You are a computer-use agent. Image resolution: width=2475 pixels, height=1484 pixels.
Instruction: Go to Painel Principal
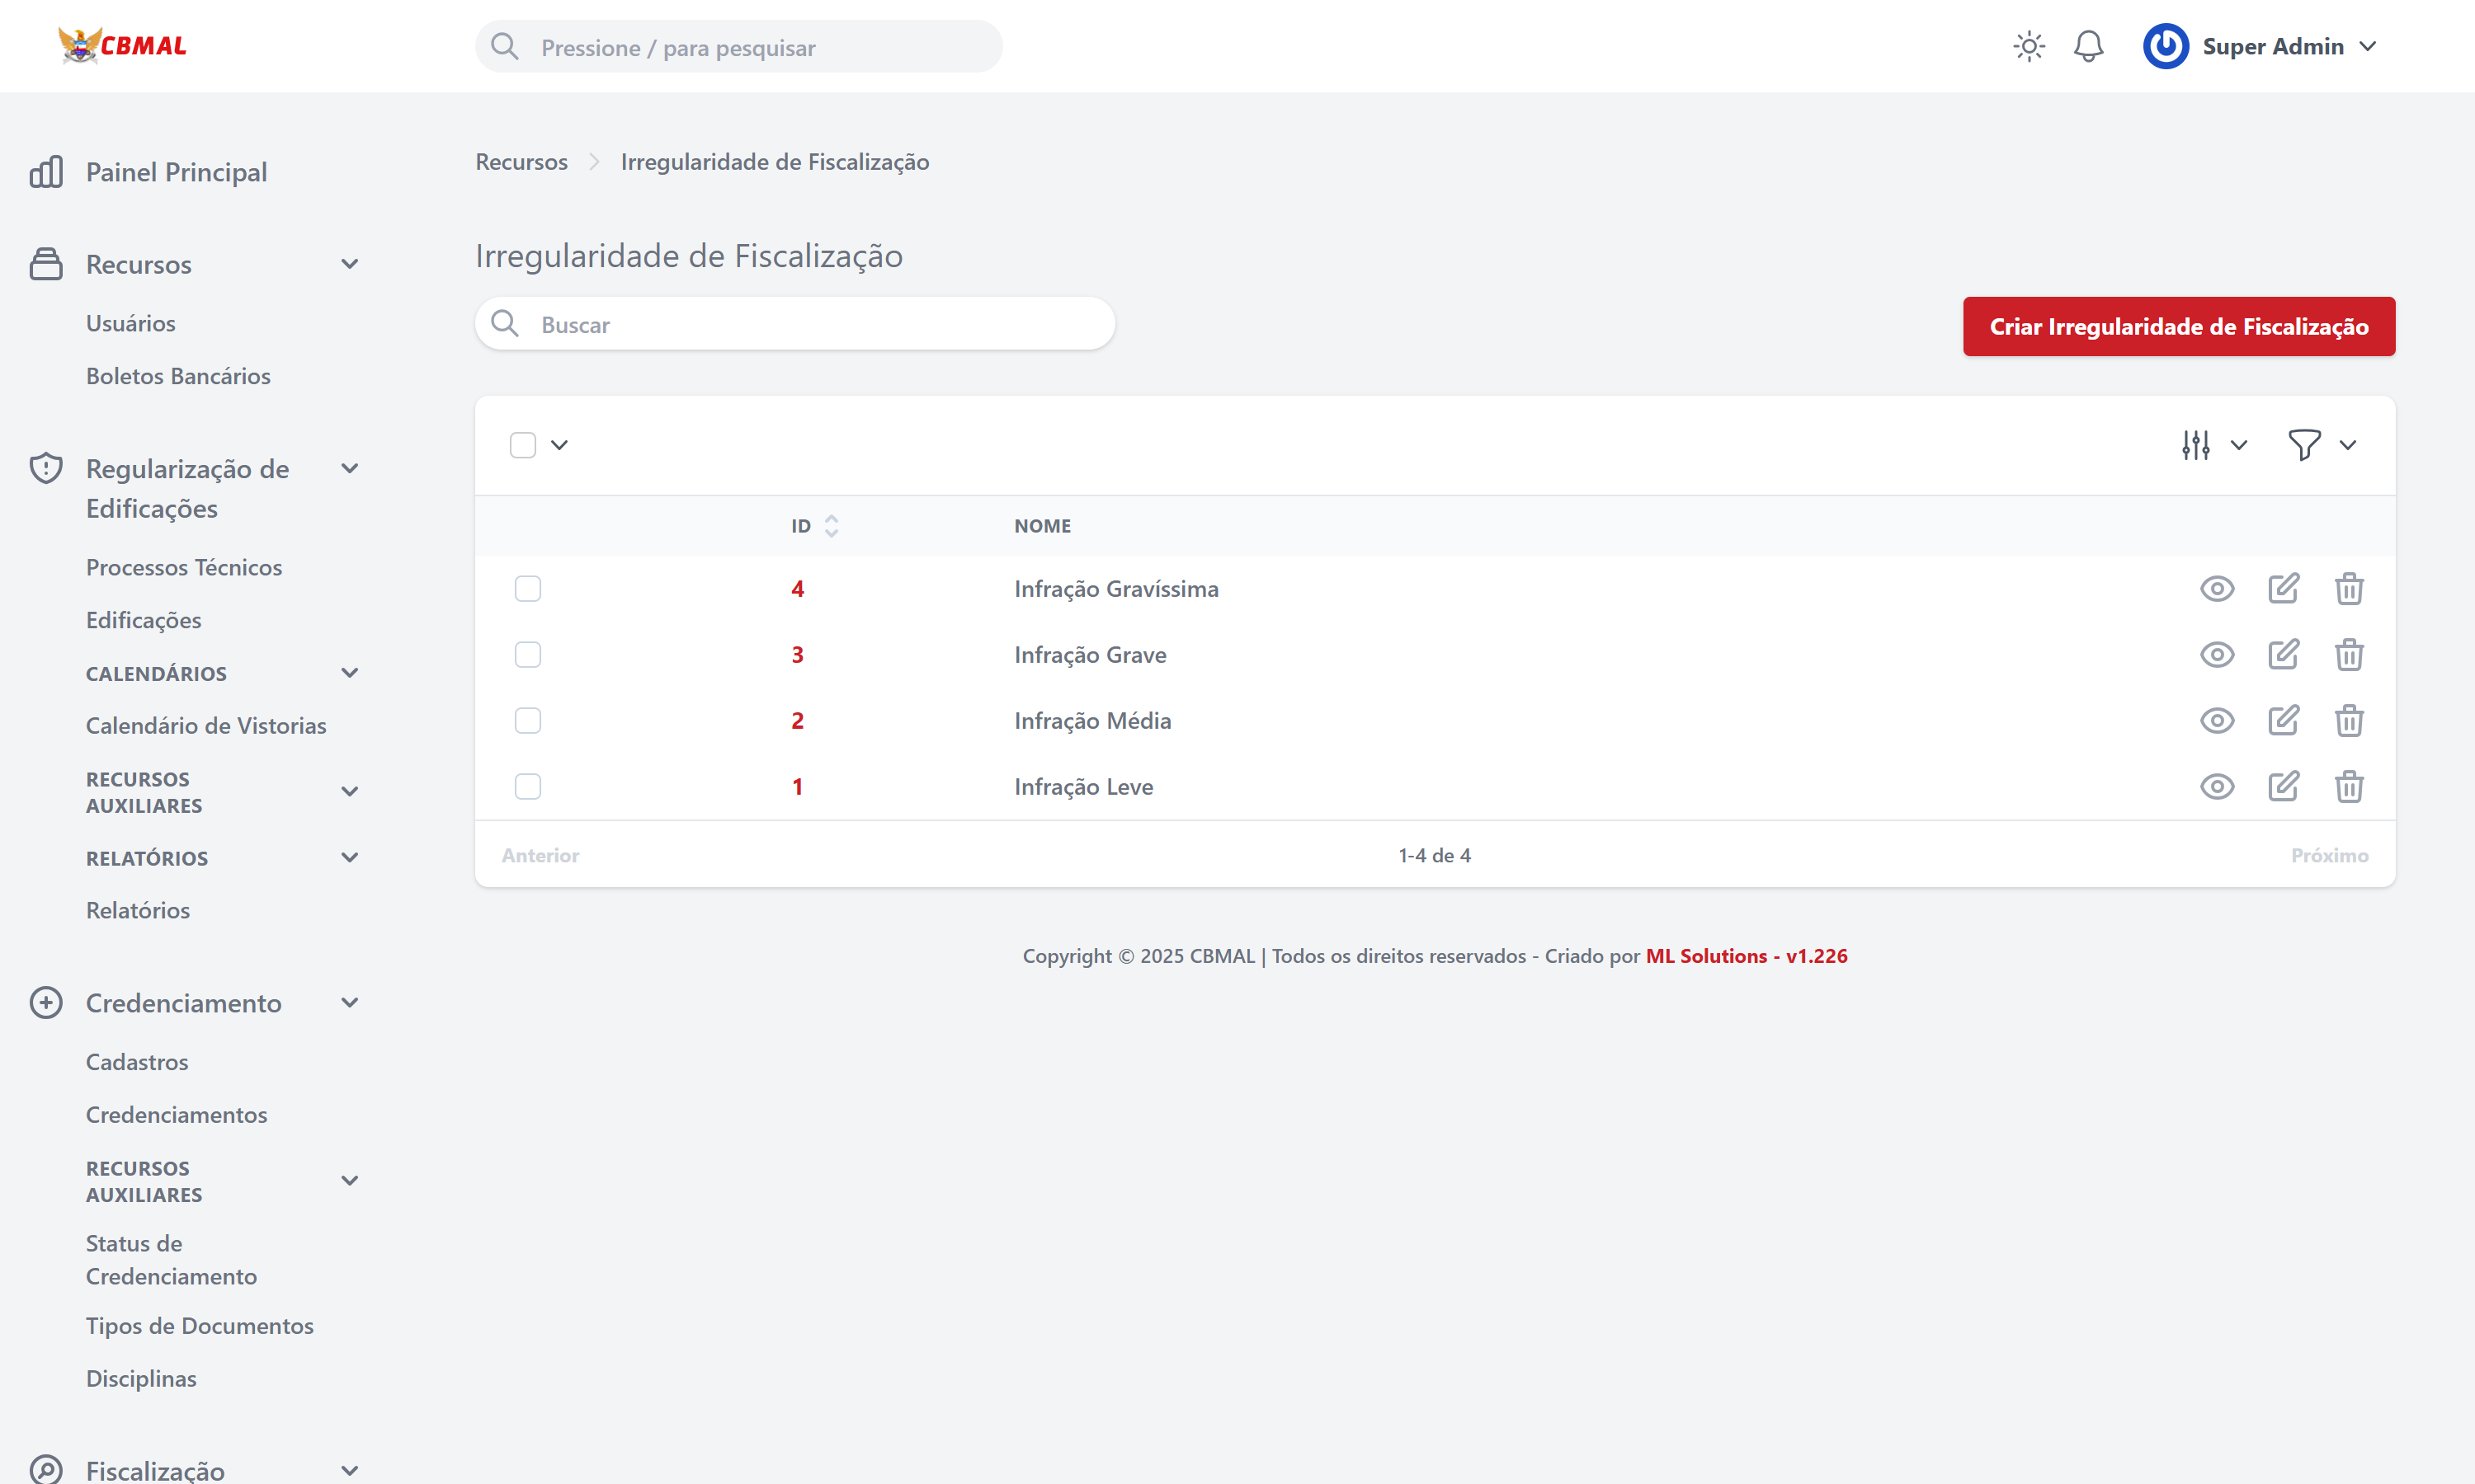click(176, 172)
